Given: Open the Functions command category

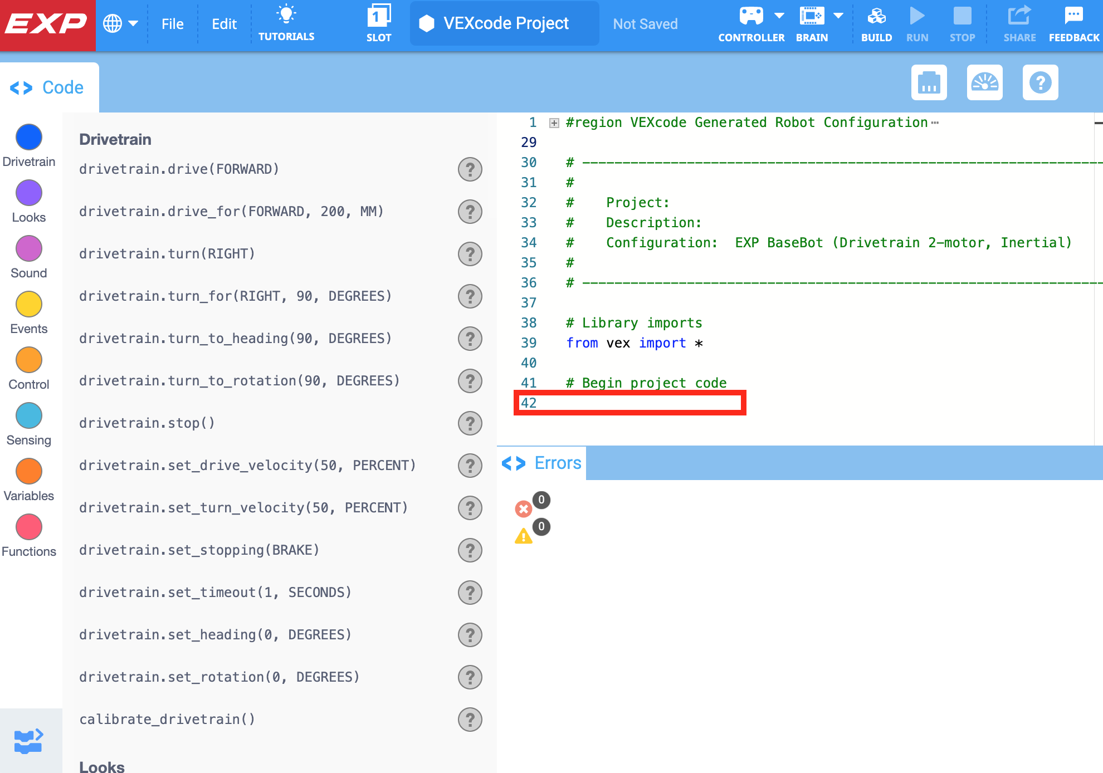Looking at the screenshot, I should pos(29,527).
